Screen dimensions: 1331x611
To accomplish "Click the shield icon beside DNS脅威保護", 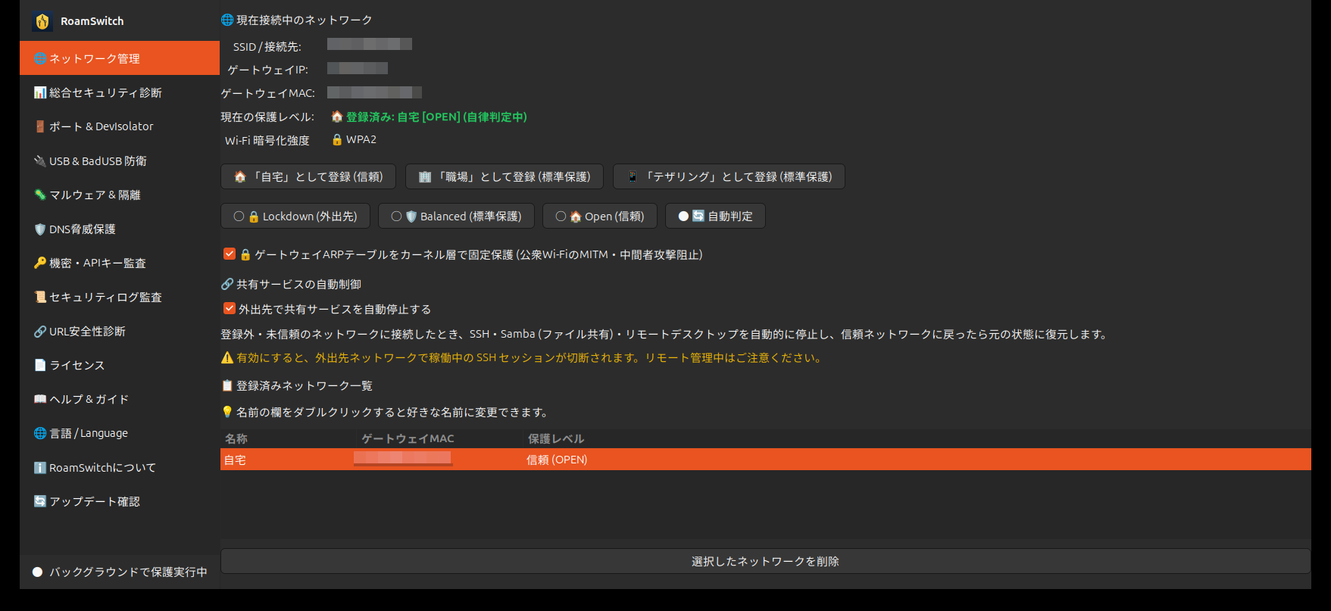I will pos(40,229).
